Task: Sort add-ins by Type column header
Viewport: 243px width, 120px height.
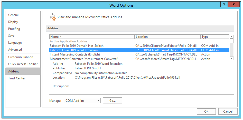Action: coord(215,37)
